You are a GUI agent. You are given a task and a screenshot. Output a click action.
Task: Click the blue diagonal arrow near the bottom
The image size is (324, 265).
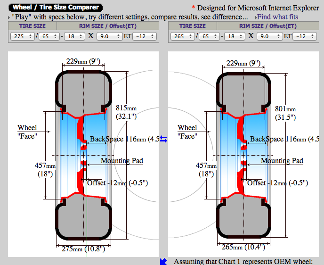pyautogui.click(x=163, y=262)
